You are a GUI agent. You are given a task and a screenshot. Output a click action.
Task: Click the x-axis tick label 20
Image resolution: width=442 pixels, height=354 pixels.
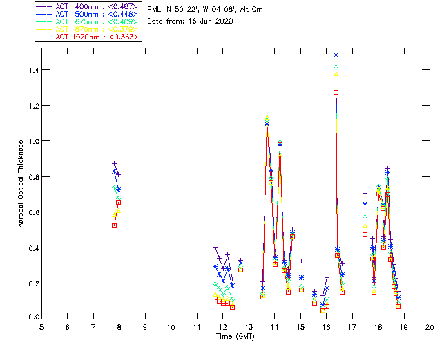(430, 326)
